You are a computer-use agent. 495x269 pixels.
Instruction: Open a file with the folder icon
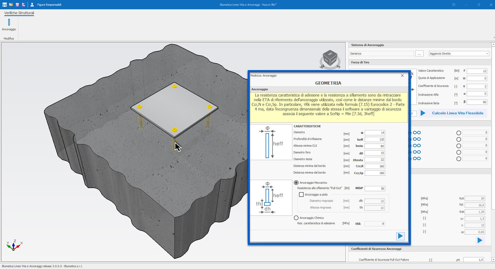pos(11,5)
